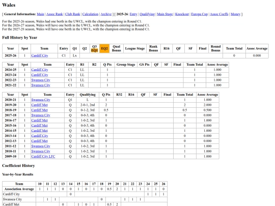Open the Assoc Rank link

pos(54,14)
